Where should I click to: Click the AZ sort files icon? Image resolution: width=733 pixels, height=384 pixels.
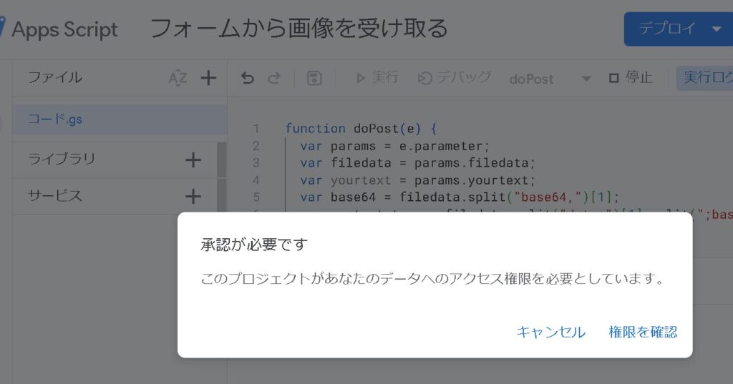pos(178,78)
